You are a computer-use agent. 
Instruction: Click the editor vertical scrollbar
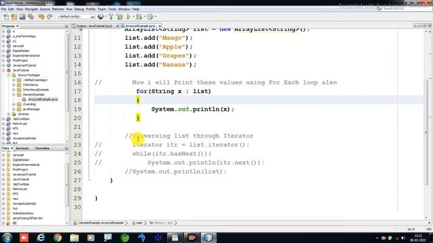pos(426,132)
